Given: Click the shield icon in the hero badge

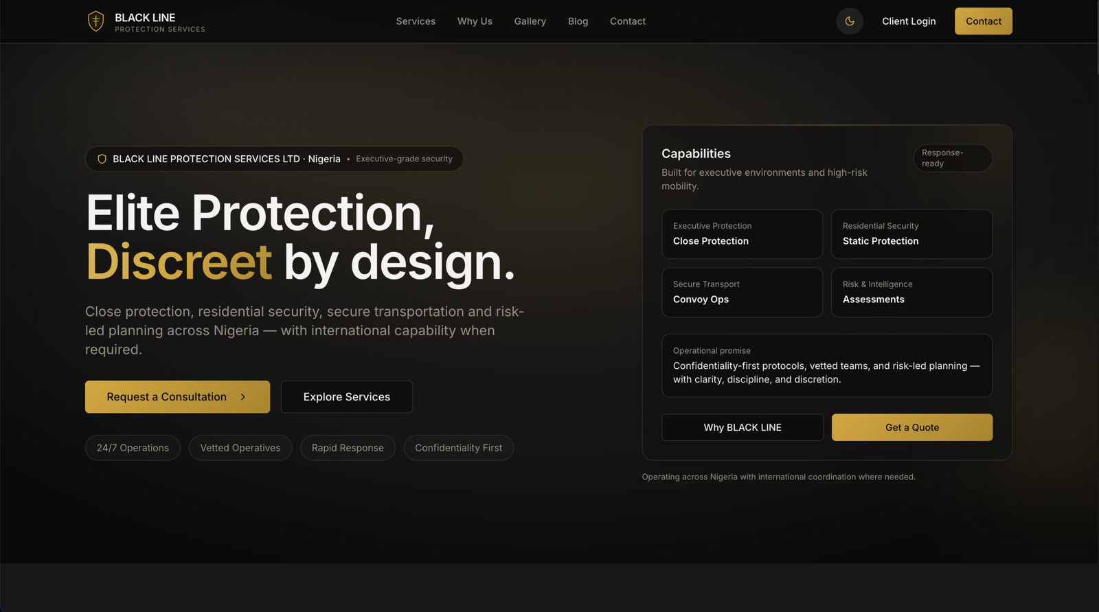Looking at the screenshot, I should coord(102,159).
